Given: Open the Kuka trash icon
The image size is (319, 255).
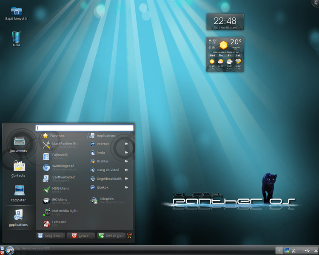Looking at the screenshot, I should click(x=16, y=39).
